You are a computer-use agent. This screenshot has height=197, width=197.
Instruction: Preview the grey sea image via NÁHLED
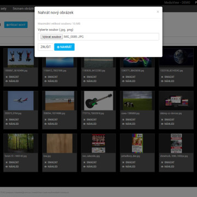(x=90, y=81)
